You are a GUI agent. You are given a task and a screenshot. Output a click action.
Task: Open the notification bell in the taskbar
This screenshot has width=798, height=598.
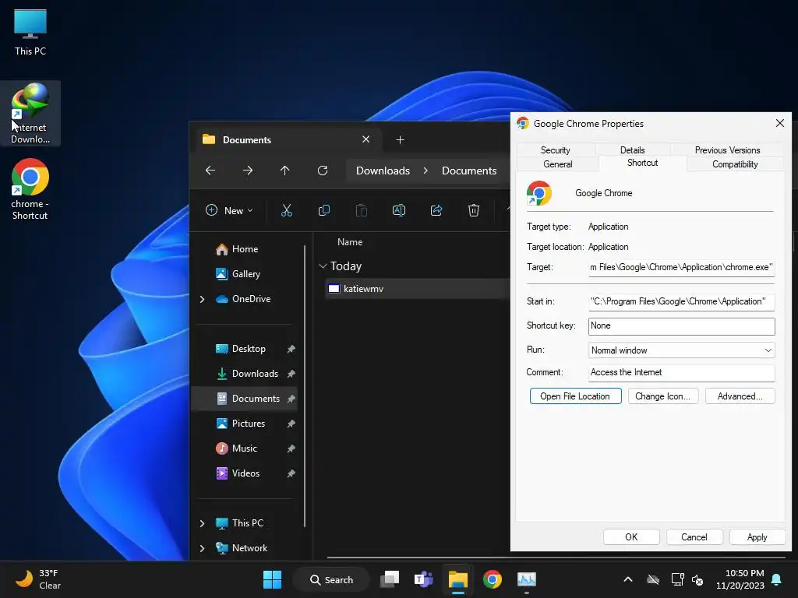point(777,579)
